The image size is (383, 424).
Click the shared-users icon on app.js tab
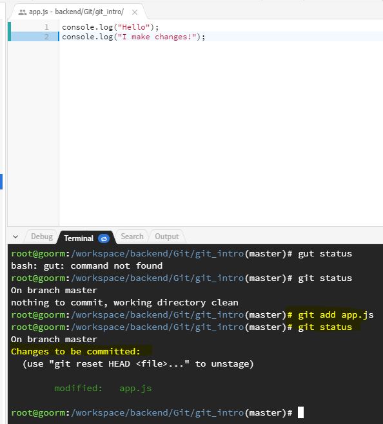pyautogui.click(x=22, y=12)
